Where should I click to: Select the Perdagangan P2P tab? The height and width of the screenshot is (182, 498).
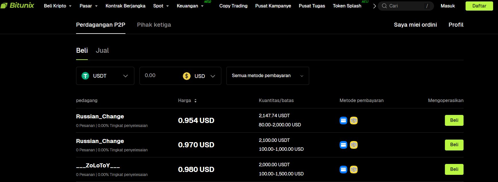tap(101, 25)
